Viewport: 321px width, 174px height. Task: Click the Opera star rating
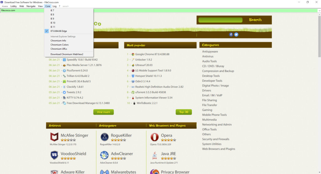pos(168,140)
